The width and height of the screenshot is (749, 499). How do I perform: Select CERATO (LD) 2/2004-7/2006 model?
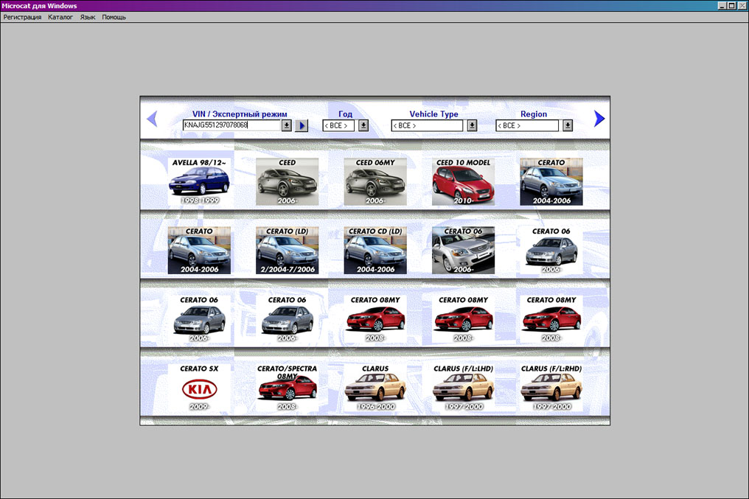(288, 250)
